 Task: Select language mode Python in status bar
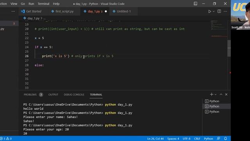pyautogui.click(x=208, y=139)
